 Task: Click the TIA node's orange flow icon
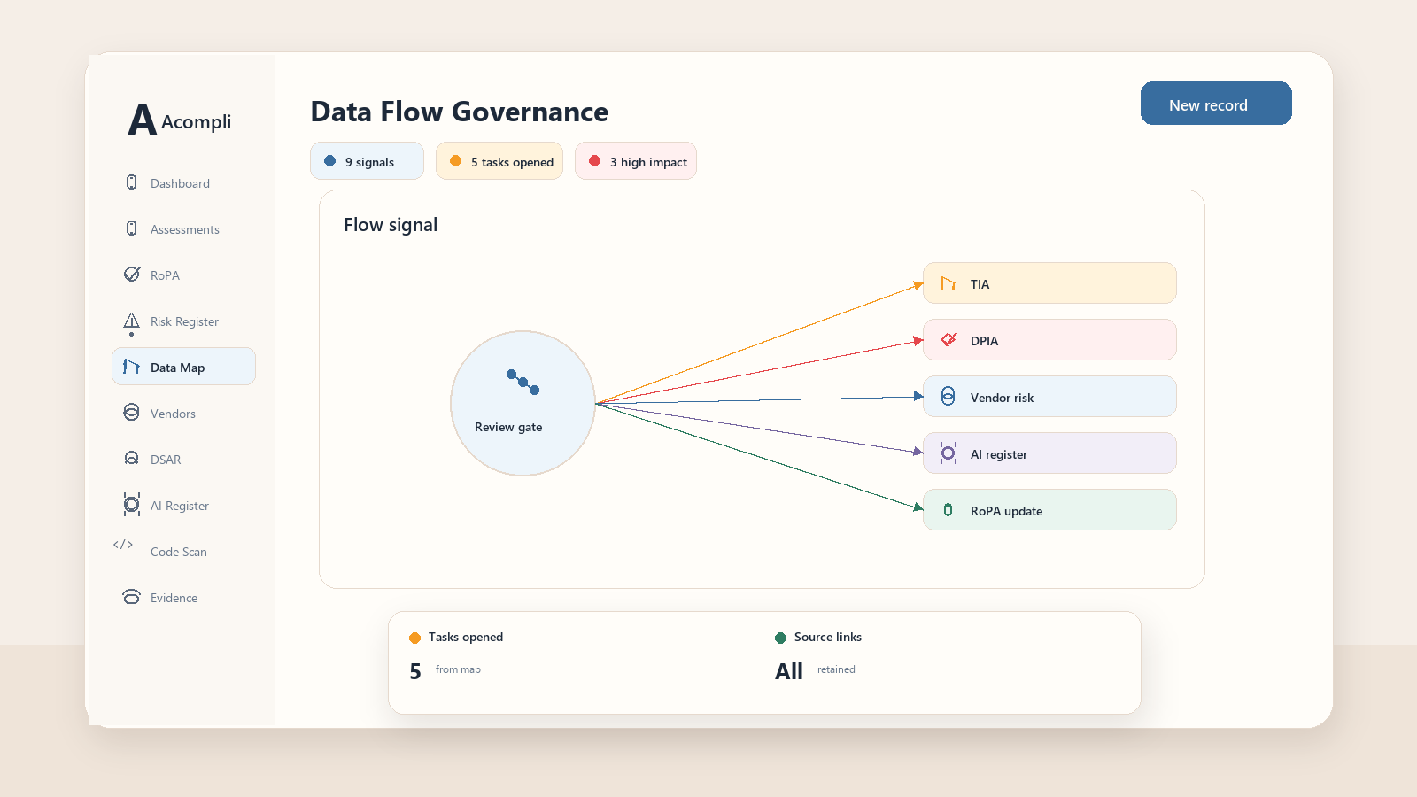(948, 283)
